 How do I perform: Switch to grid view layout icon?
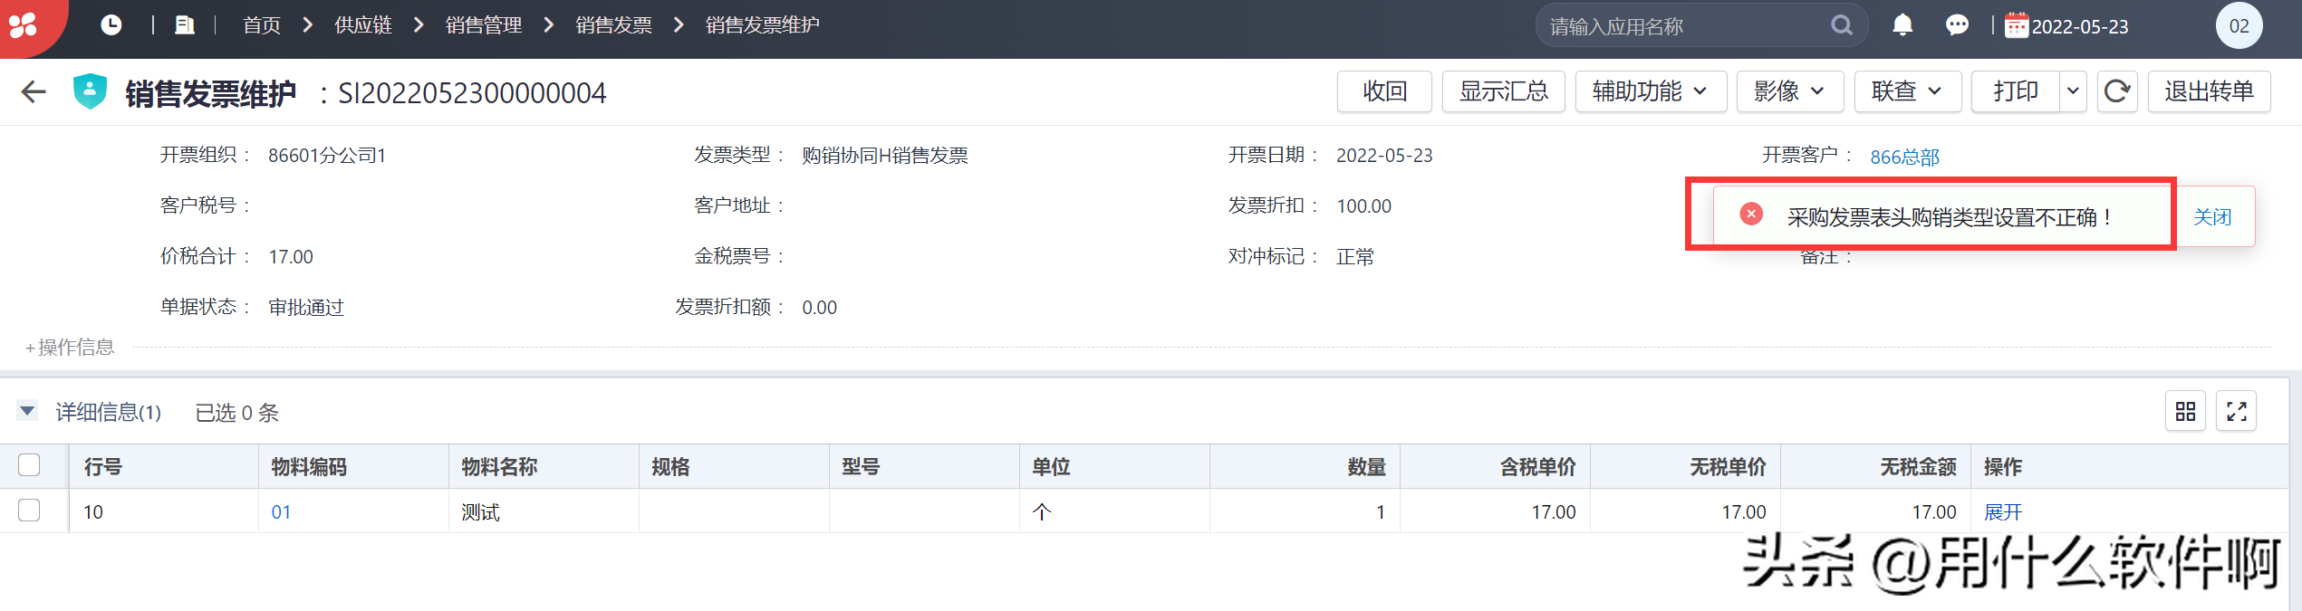pyautogui.click(x=2185, y=412)
